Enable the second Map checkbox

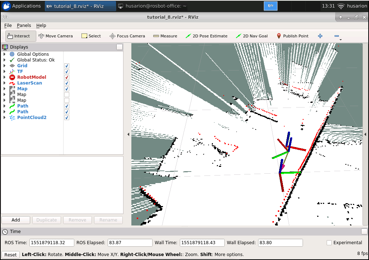[67, 95]
